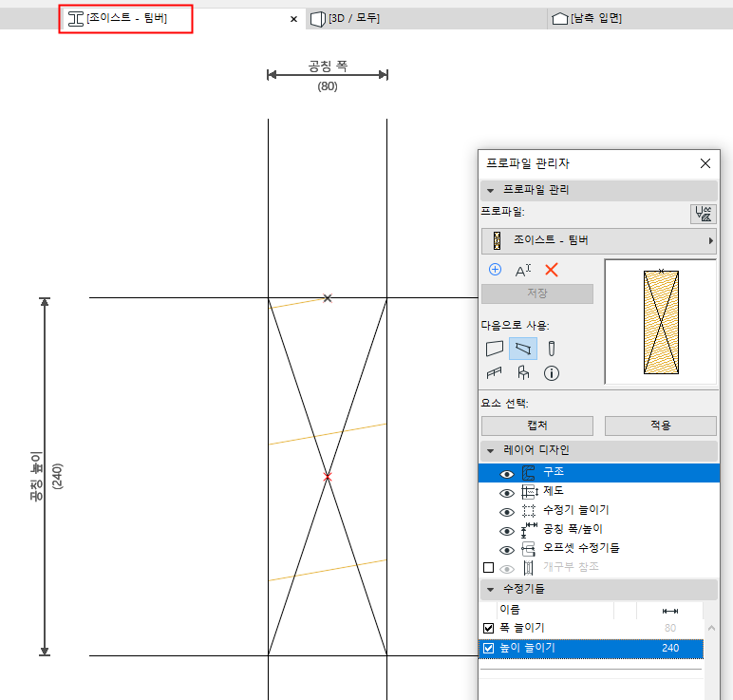Toggle use with Beam icon
Screen dimensions: 733x700
coord(523,349)
